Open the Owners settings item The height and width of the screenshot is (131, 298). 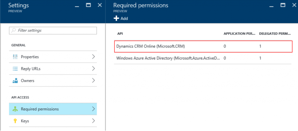(x=27, y=80)
